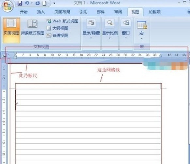Click the right indent marker on ruler

coord(160,56)
